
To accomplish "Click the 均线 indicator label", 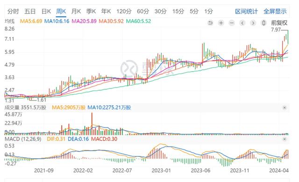I will click(x=9, y=21).
